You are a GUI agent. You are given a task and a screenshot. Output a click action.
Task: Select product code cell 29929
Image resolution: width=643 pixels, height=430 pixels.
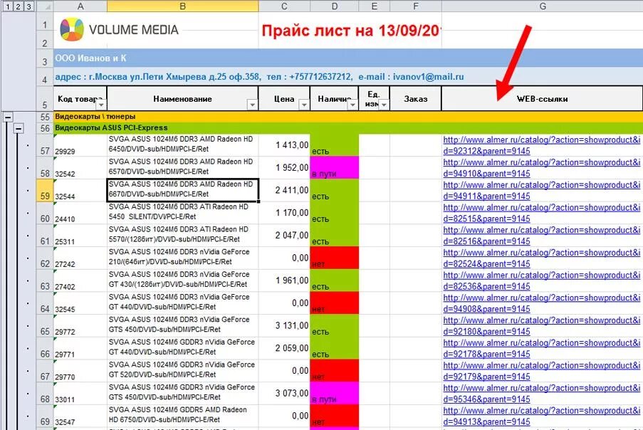point(80,145)
